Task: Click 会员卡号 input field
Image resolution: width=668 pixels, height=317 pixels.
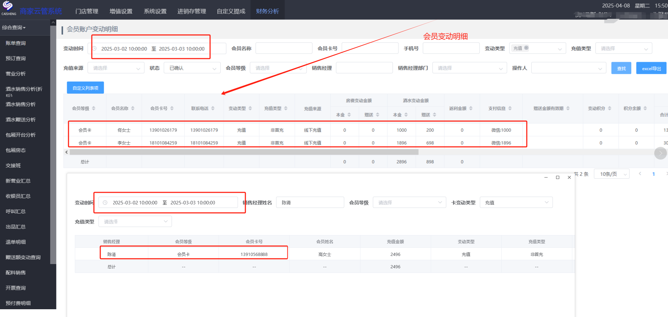Action: 370,48
